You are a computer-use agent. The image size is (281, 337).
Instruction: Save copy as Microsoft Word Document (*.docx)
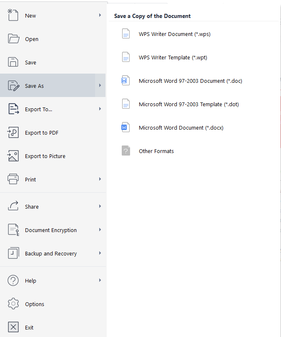coord(181,128)
